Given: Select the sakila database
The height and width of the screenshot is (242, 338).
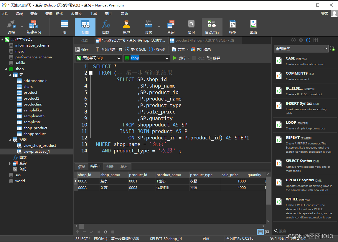Looking at the screenshot, I should point(20,63).
